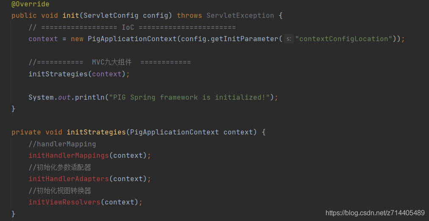Viewport: 429px width, 221px height.
Task: Click the @Override annotation
Action: 31,4
